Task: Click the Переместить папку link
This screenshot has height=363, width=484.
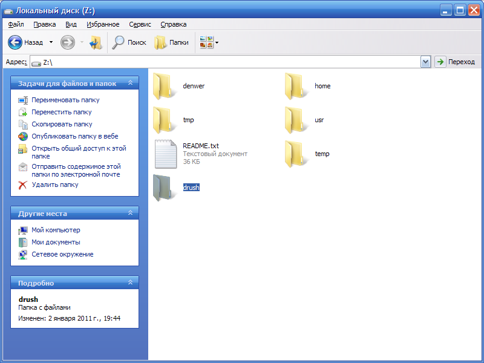Action: coord(62,113)
